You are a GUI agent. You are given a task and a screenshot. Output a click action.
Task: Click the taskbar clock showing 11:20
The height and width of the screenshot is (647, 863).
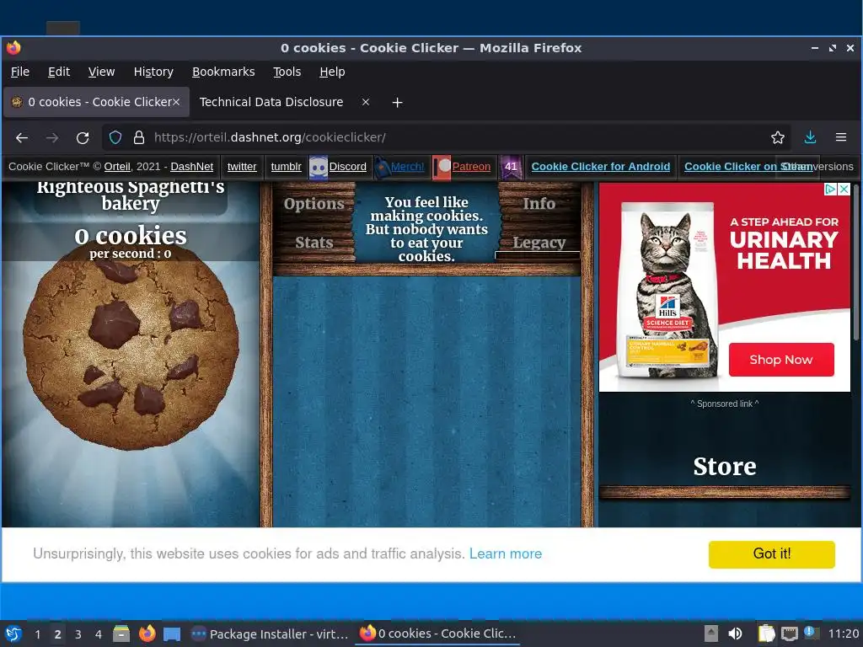pyautogui.click(x=843, y=634)
